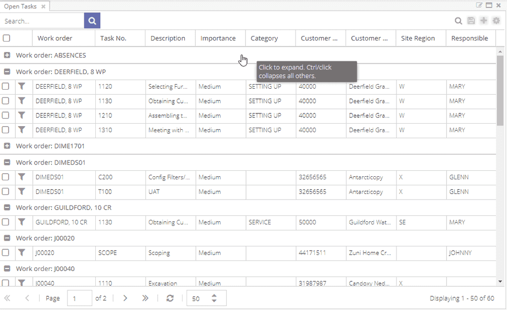Check the box for GUILDFORD task 1130
The height and width of the screenshot is (310, 507).
pos(6,222)
